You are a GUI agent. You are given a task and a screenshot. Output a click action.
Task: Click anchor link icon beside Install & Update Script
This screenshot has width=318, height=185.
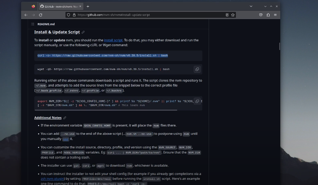point(83,32)
